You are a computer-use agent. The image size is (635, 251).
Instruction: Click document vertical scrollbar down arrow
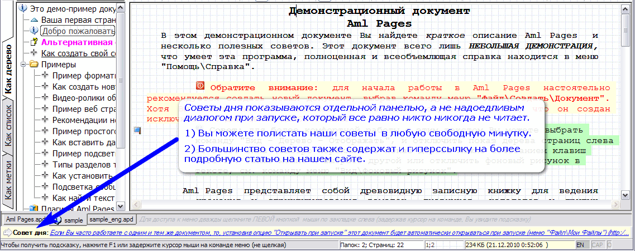pos(626,195)
